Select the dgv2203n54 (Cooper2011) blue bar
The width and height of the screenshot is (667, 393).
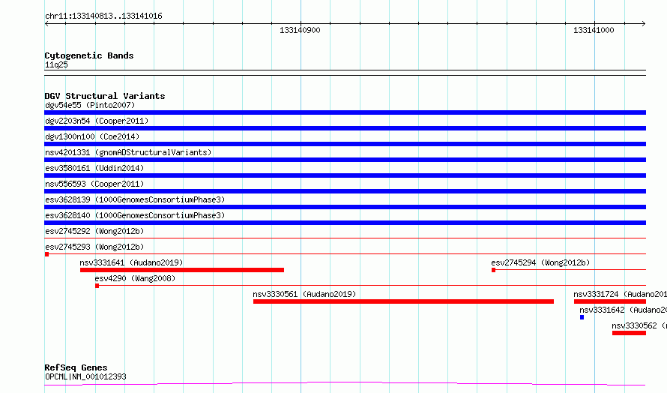point(345,128)
